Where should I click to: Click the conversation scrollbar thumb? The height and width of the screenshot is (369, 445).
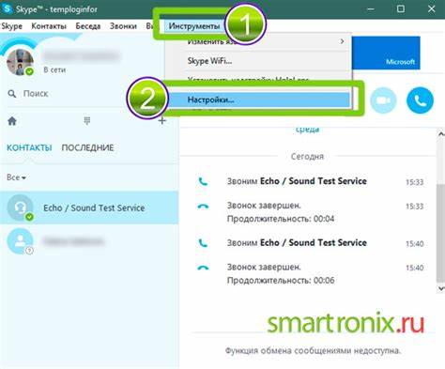click(440, 233)
